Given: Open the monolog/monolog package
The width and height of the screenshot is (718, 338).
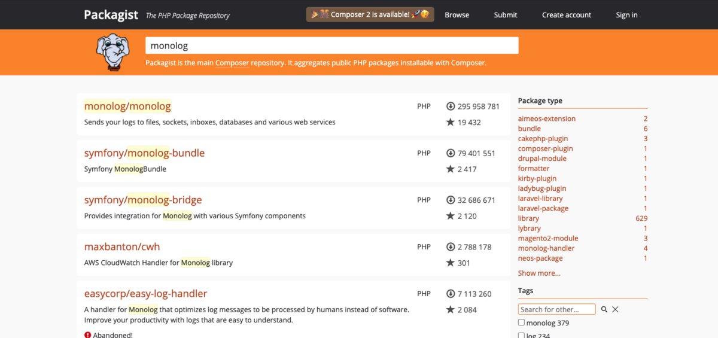Looking at the screenshot, I should point(127,106).
